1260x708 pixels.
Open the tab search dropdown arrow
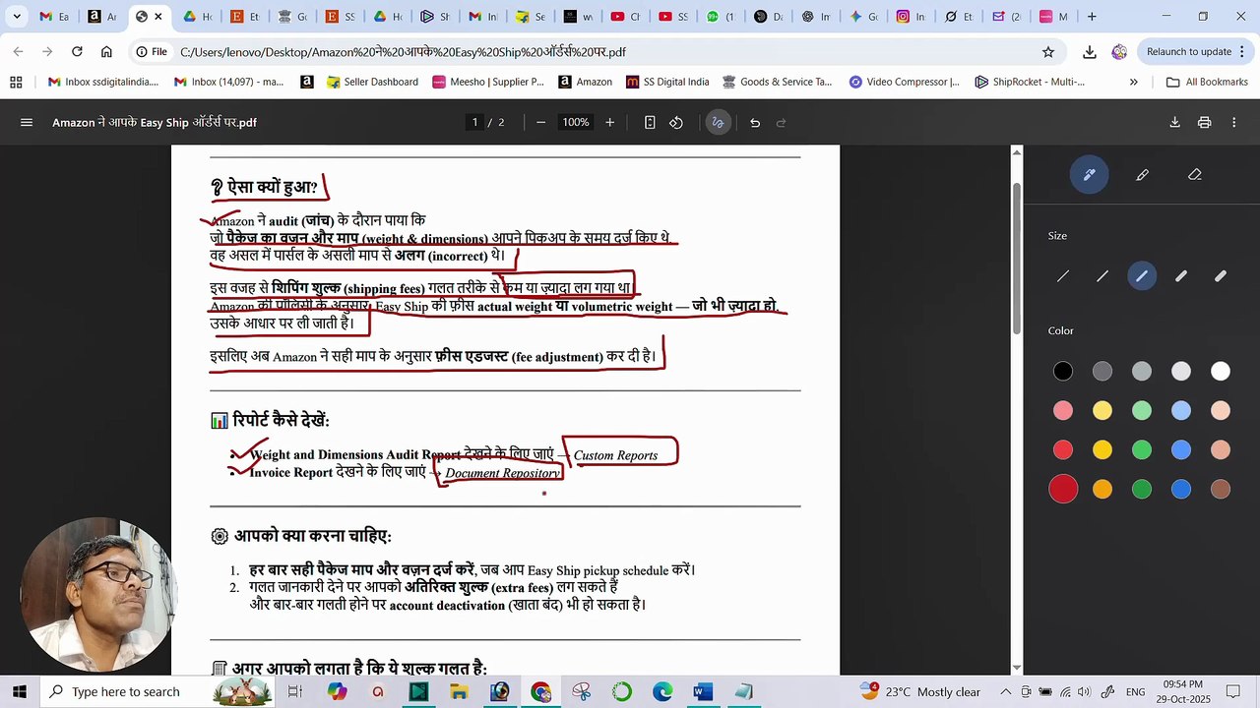(16, 17)
